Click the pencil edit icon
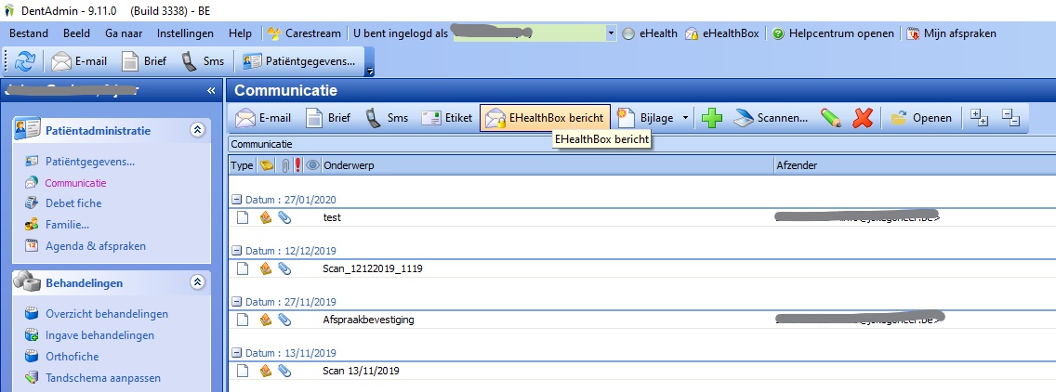This screenshot has height=392, width=1056. coord(831,118)
